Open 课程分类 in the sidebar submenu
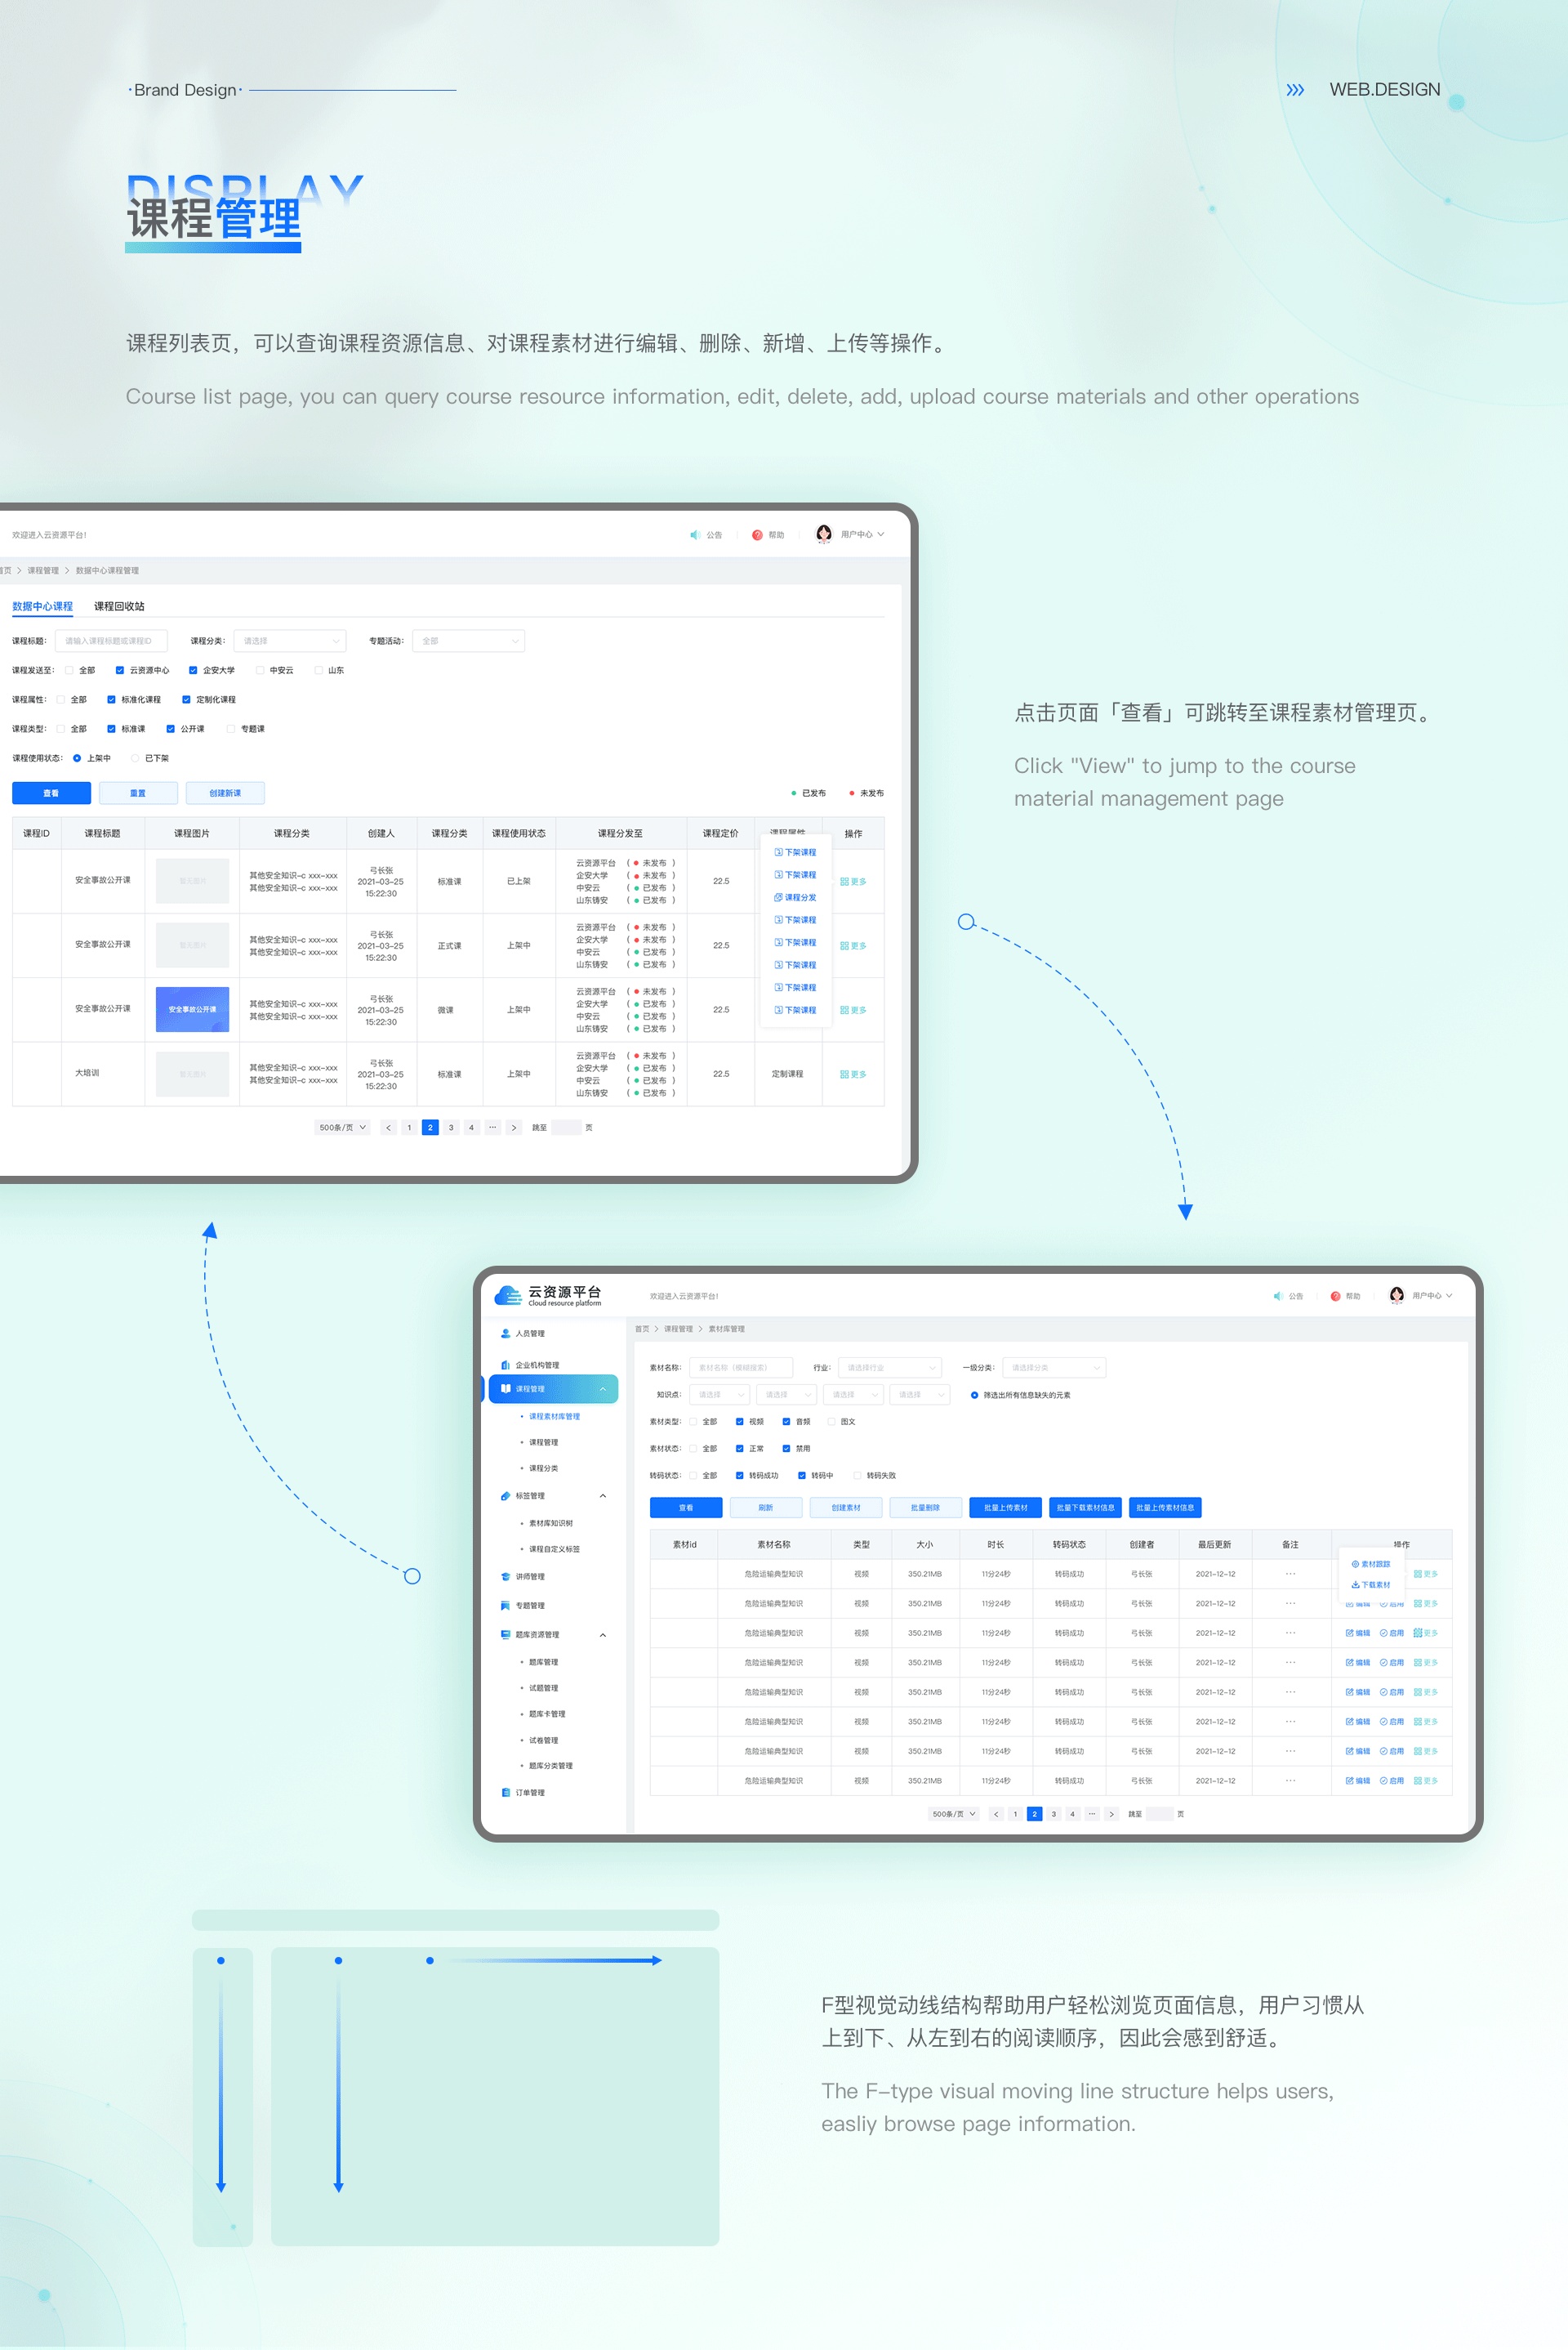This screenshot has width=1568, height=2350. pos(543,1468)
